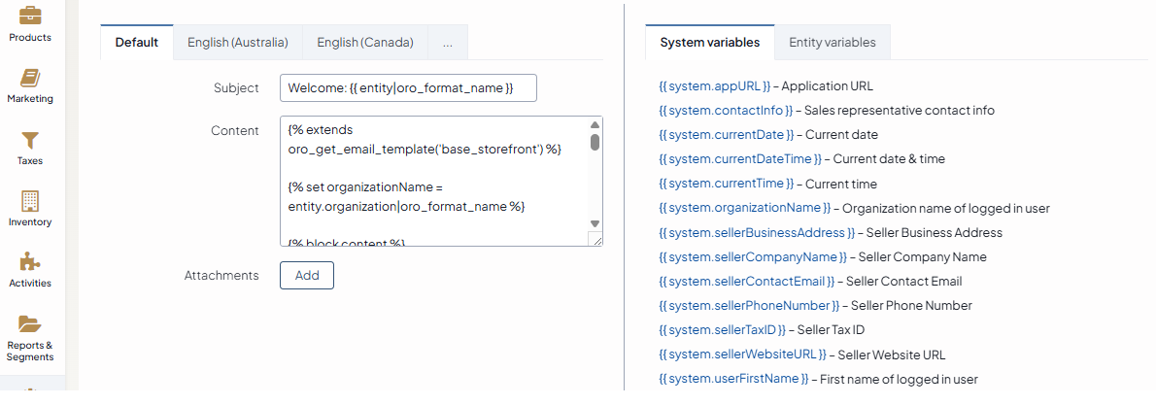The width and height of the screenshot is (1156, 405).
Task: Click into the Subject input field
Action: pyautogui.click(x=408, y=88)
